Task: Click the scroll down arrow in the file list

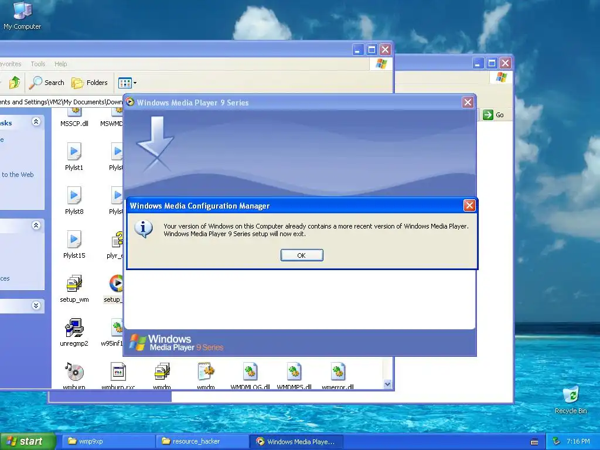Action: (x=387, y=384)
